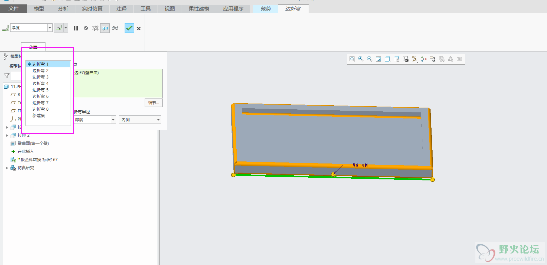The height and width of the screenshot is (265, 547).
Task: Click the View Manager camera icon
Action: (406, 59)
